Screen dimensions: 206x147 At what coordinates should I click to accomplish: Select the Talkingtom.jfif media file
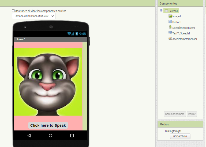point(173,131)
